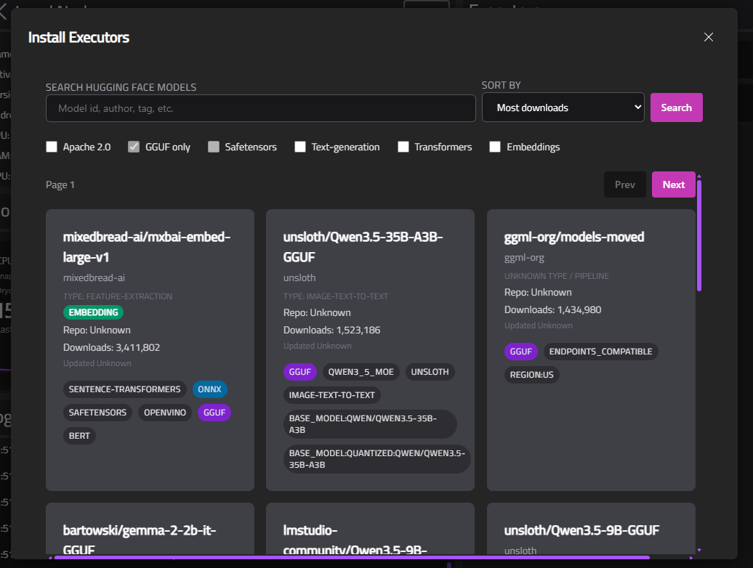The height and width of the screenshot is (568, 753).
Task: Tick the Embeddings filter checkbox
Action: pos(495,147)
